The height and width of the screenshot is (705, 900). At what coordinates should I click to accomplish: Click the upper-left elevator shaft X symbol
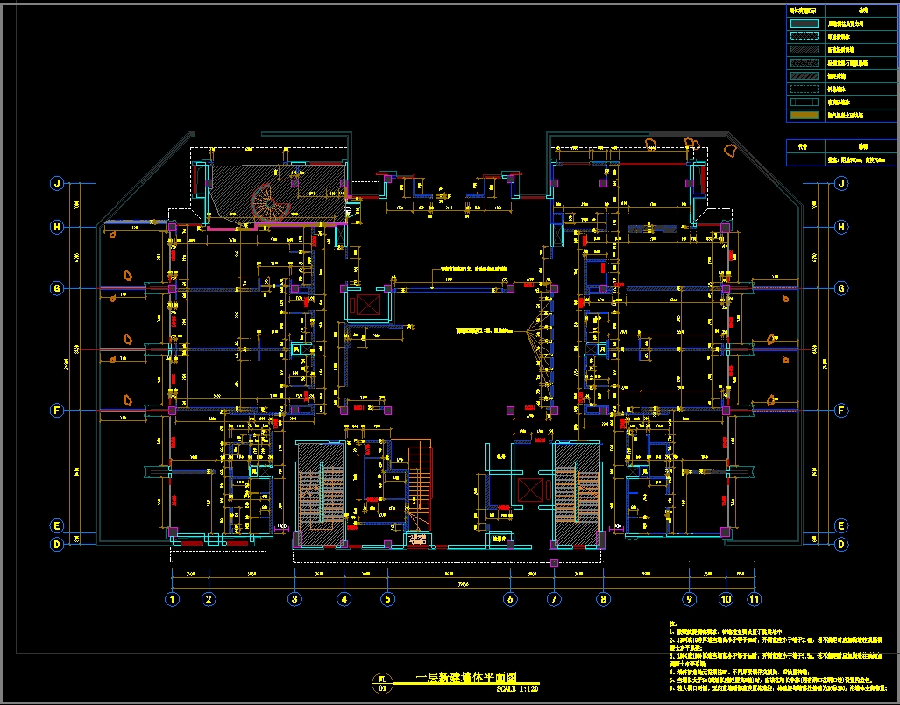365,307
